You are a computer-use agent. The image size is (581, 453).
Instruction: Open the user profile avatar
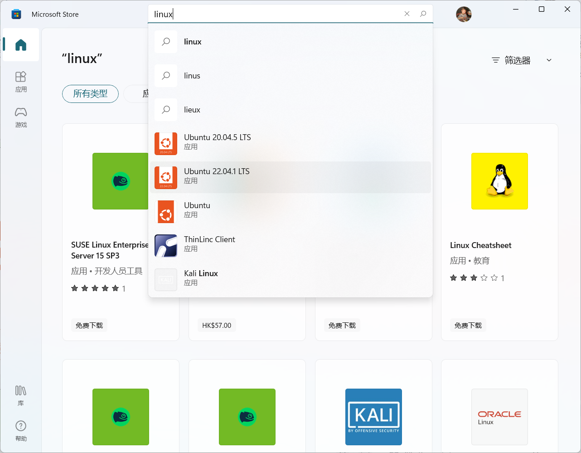pos(464,14)
